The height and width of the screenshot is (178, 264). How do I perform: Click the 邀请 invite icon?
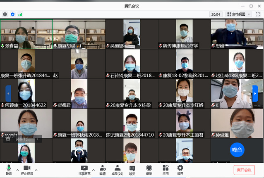[x=102, y=169]
